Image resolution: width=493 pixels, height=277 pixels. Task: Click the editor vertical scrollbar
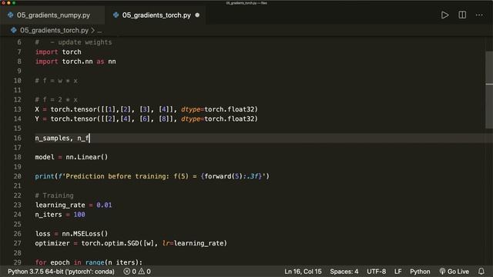pos(489,90)
